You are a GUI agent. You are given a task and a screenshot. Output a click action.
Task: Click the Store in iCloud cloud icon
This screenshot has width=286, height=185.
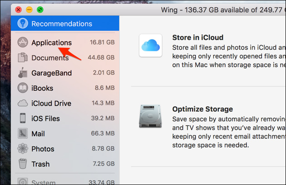pos(150,45)
